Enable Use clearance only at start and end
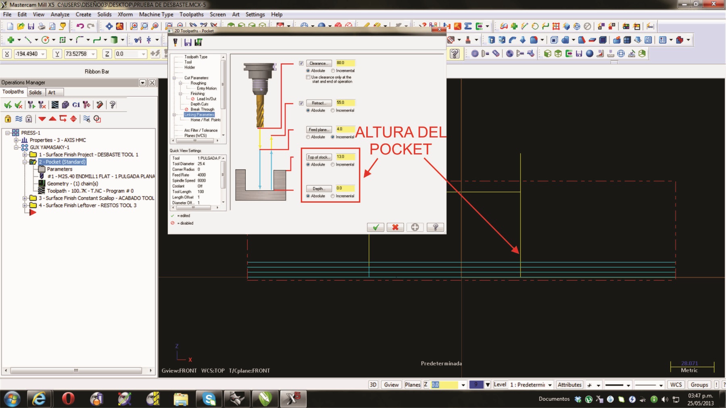 click(308, 77)
